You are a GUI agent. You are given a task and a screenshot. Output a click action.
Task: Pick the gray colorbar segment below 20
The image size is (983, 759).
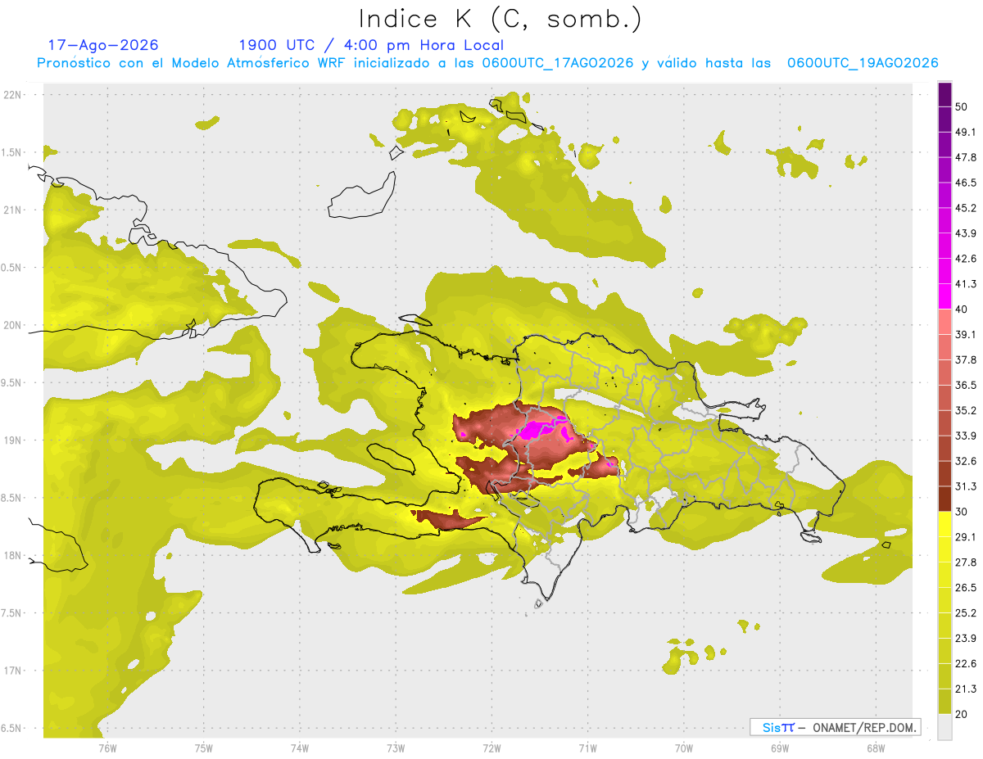(944, 727)
